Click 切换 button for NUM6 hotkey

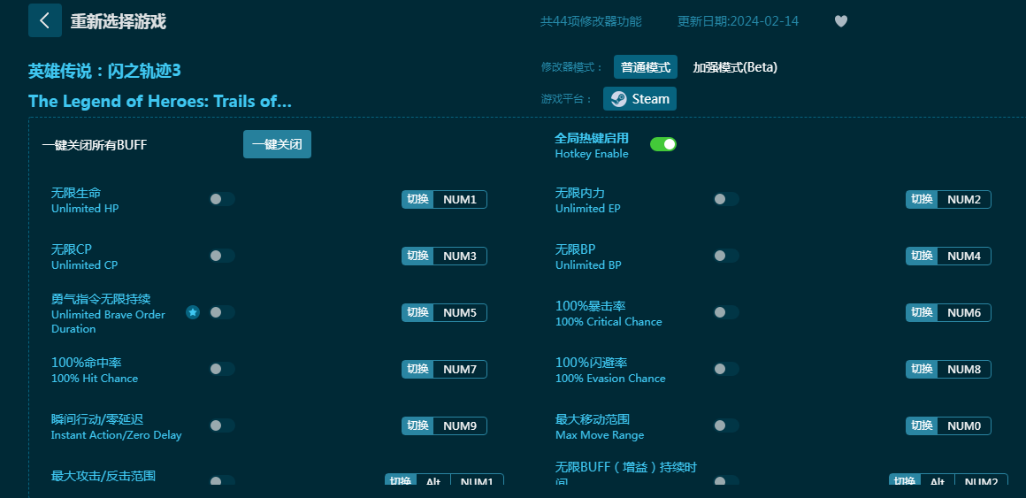[922, 313]
